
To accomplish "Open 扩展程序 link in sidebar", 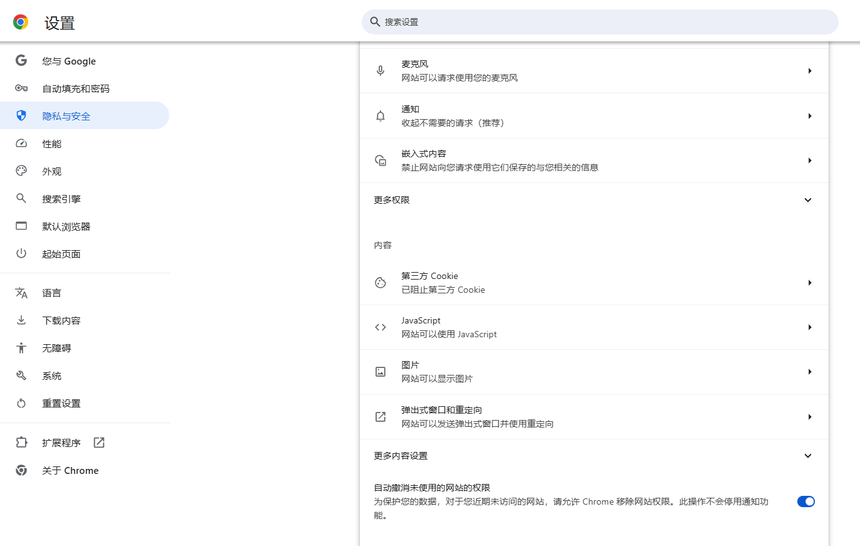I will 85,443.
